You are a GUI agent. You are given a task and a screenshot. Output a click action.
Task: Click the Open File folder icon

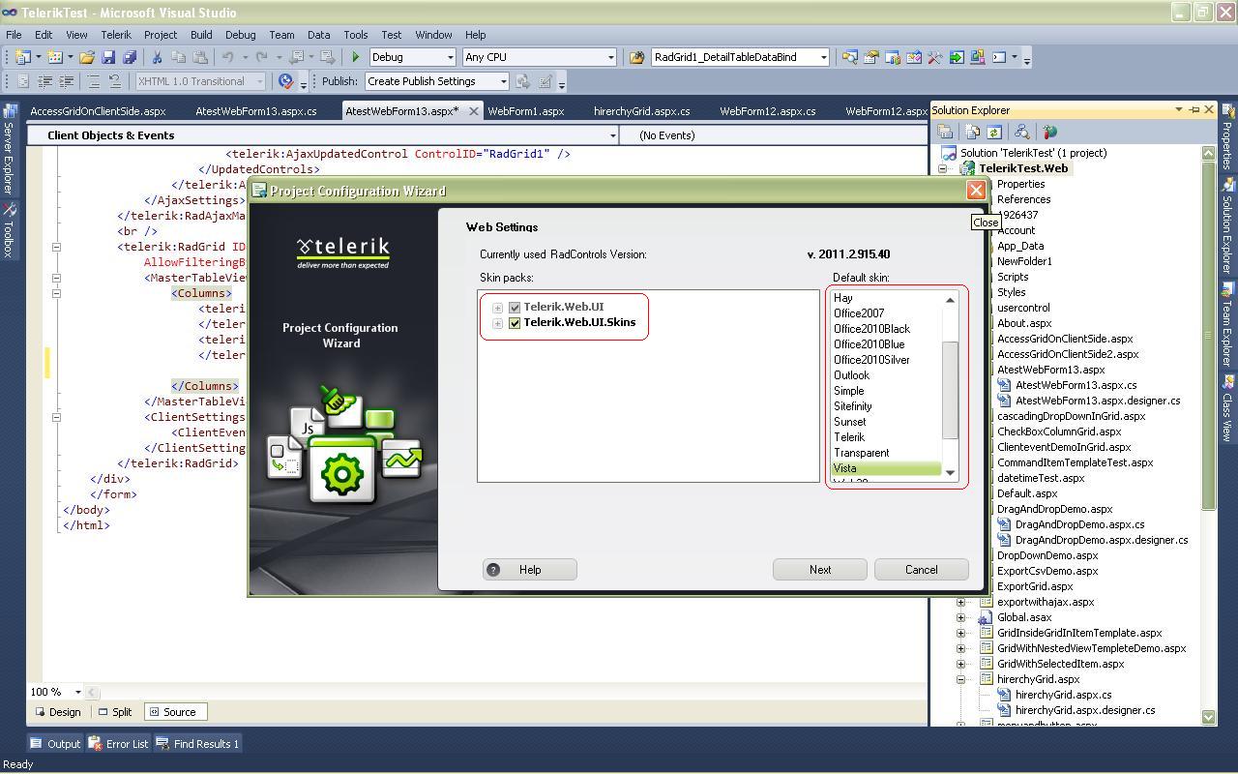(87, 57)
